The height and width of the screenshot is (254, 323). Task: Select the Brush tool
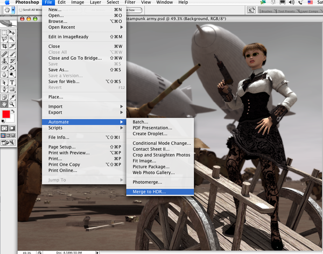tap(12, 54)
